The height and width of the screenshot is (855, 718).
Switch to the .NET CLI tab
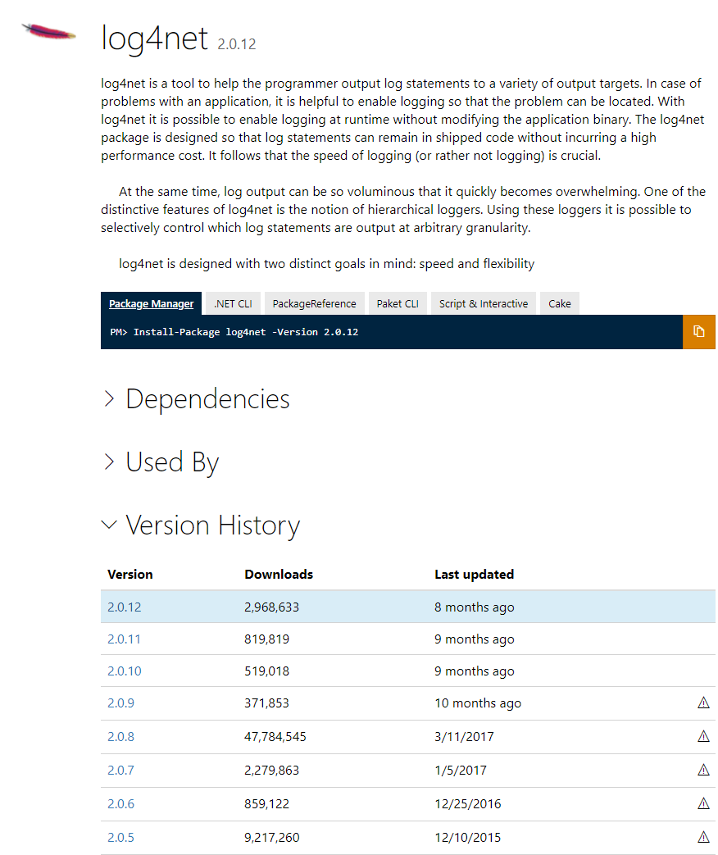(x=232, y=303)
